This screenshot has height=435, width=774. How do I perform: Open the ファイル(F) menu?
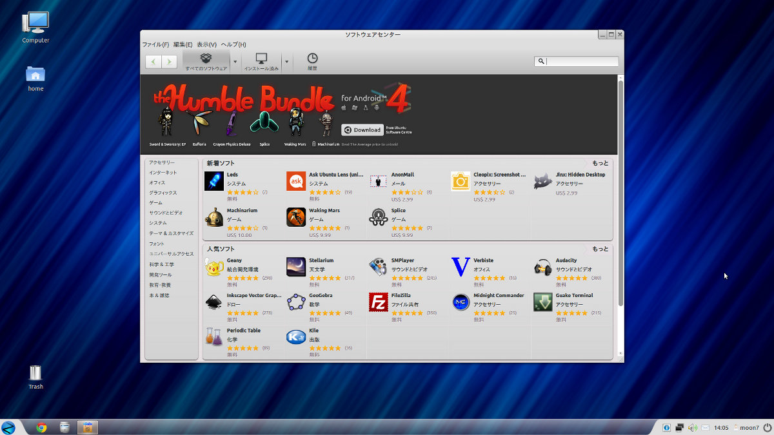pos(155,44)
